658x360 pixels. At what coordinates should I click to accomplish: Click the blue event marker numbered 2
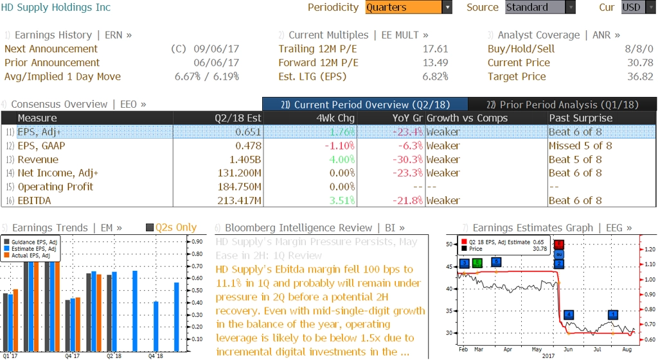click(559, 264)
